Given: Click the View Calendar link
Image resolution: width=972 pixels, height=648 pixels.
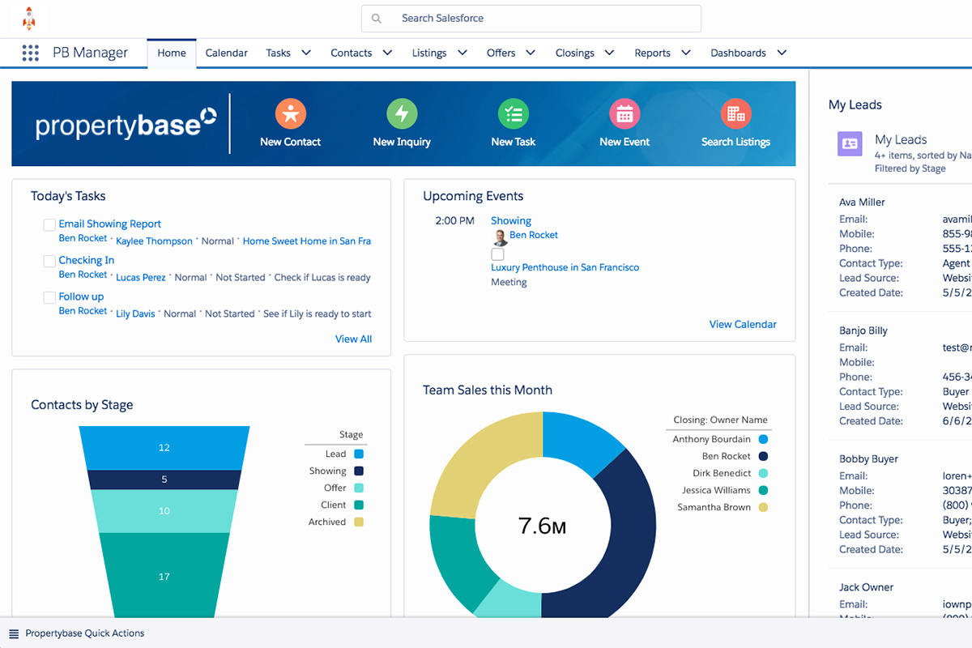Looking at the screenshot, I should pyautogui.click(x=742, y=324).
